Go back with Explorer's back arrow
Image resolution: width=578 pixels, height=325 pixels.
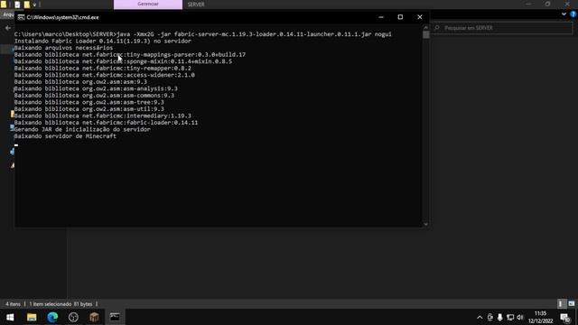coord(8,28)
